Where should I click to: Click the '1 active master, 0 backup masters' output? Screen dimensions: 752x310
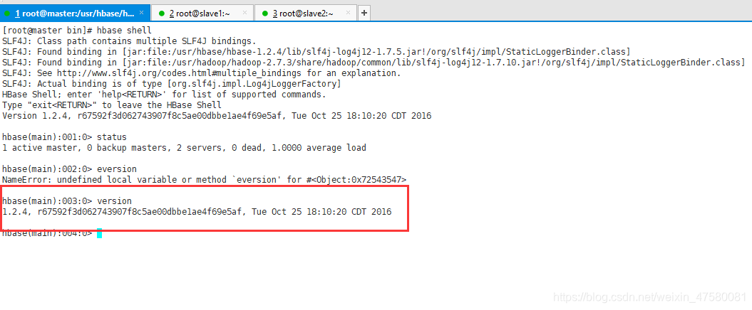coord(184,148)
